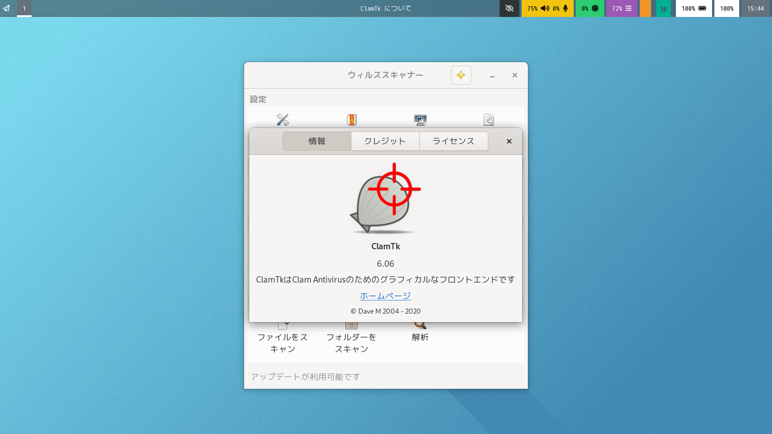Click the ClamTk について title in the top bar
This screenshot has height=434, width=772.
[x=385, y=8]
